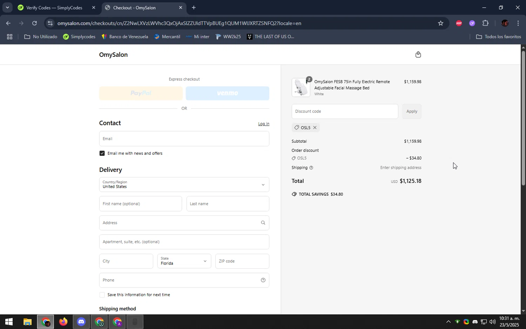Check Save this information for next time
This screenshot has width=526, height=329.
point(102,295)
